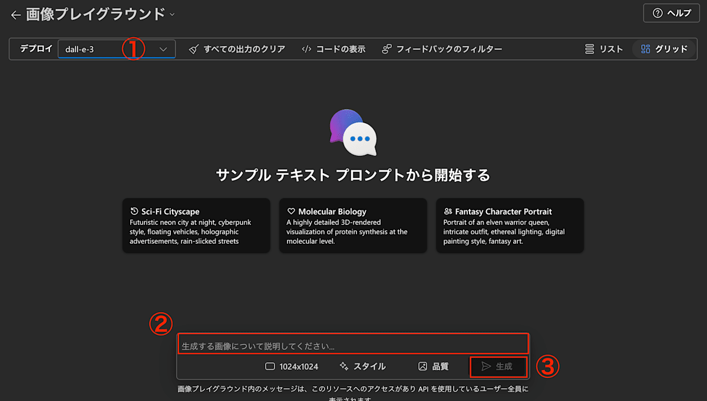Screen dimensions: 707x401
Task: Click the heading サンプル テキスト プロンプトから開始する
Action: (x=353, y=175)
